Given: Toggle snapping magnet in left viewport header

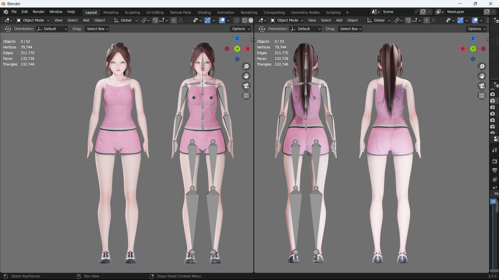Looking at the screenshot, I should (x=155, y=20).
